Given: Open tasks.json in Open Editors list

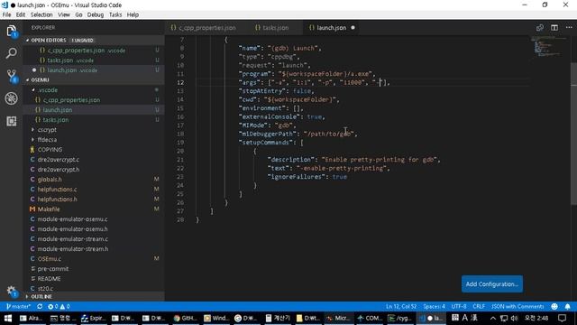Looking at the screenshot, I should [94, 60].
